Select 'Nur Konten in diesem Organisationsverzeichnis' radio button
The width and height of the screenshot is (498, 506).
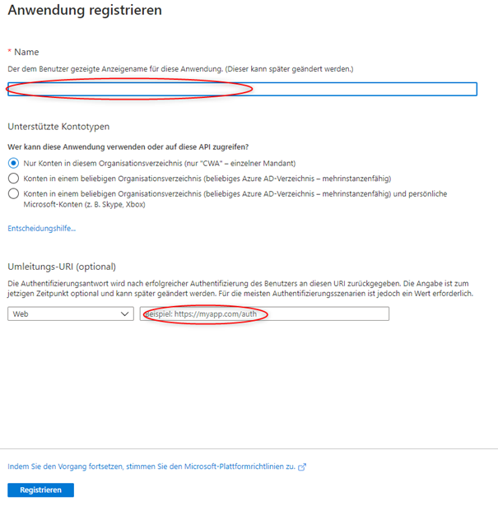click(x=13, y=163)
